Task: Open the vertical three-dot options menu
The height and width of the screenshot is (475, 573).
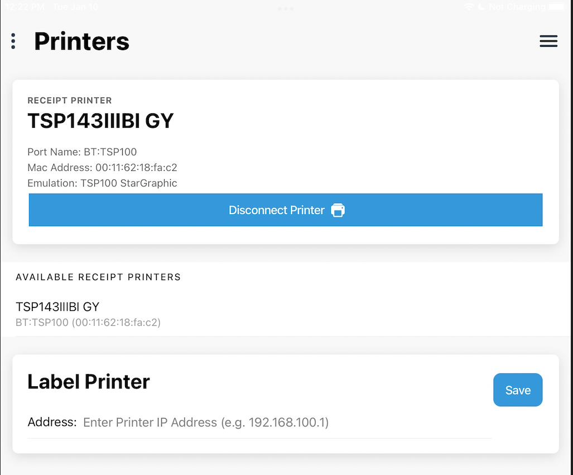Action: coord(13,41)
